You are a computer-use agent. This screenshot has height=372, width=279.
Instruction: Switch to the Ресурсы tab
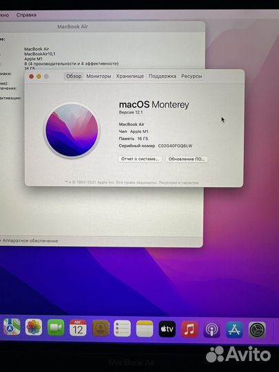tap(192, 76)
